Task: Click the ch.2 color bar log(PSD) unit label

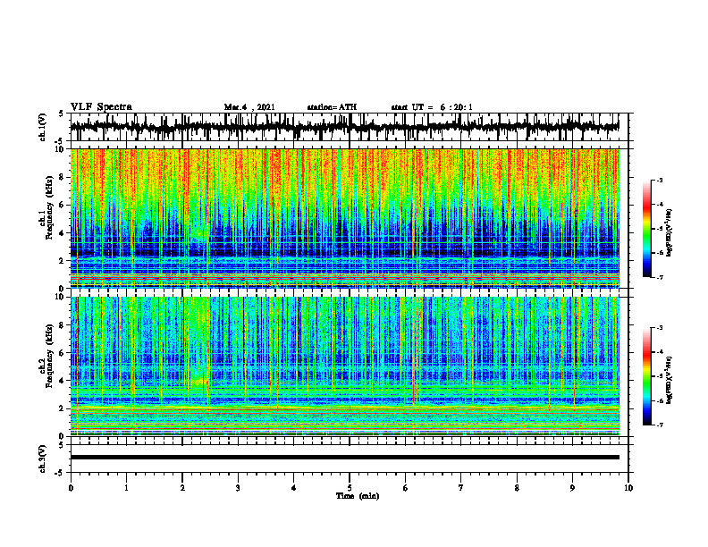Action: pos(670,380)
